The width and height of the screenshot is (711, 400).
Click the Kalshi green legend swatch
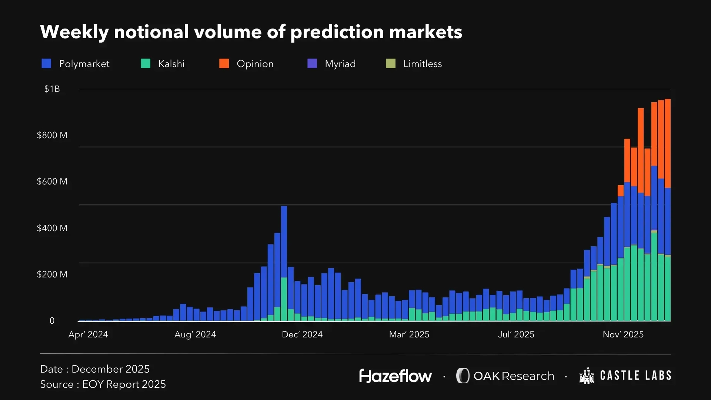pyautogui.click(x=146, y=64)
